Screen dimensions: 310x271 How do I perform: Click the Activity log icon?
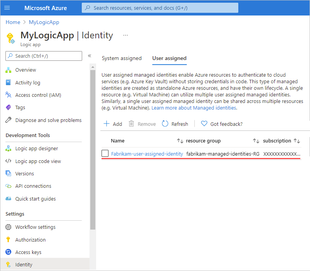point(8,82)
